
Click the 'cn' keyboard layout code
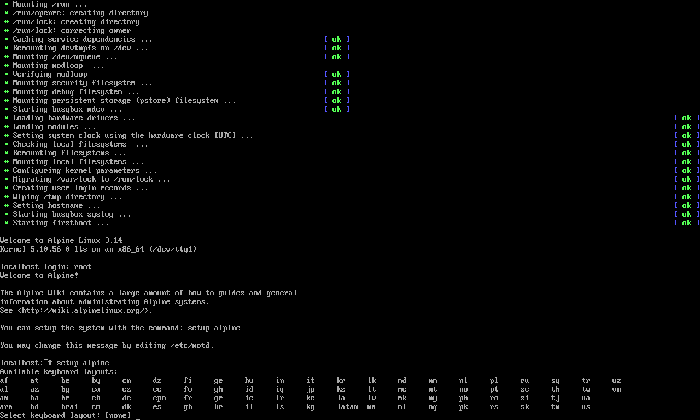(x=127, y=381)
